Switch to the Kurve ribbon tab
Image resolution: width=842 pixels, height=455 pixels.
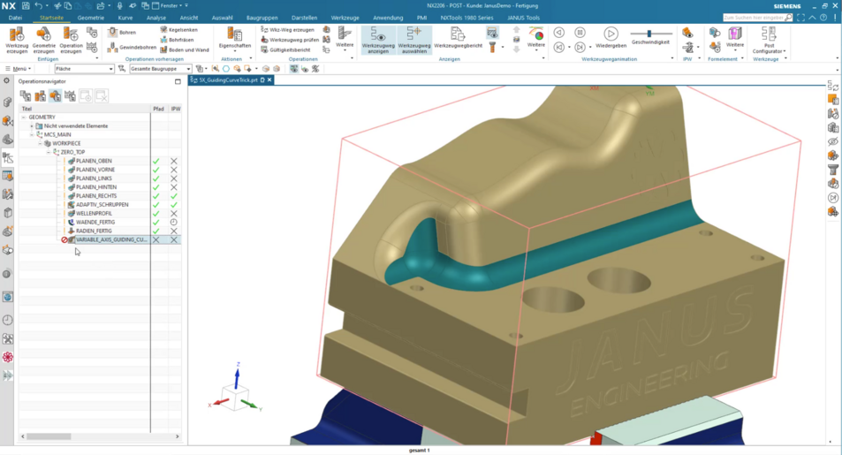pos(125,18)
